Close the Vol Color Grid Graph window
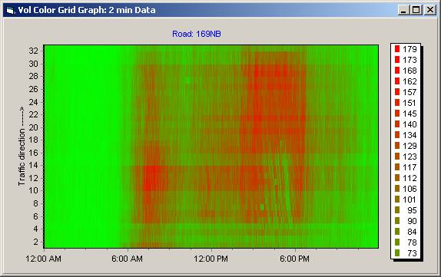The height and width of the screenshot is (277, 441). tap(429, 10)
